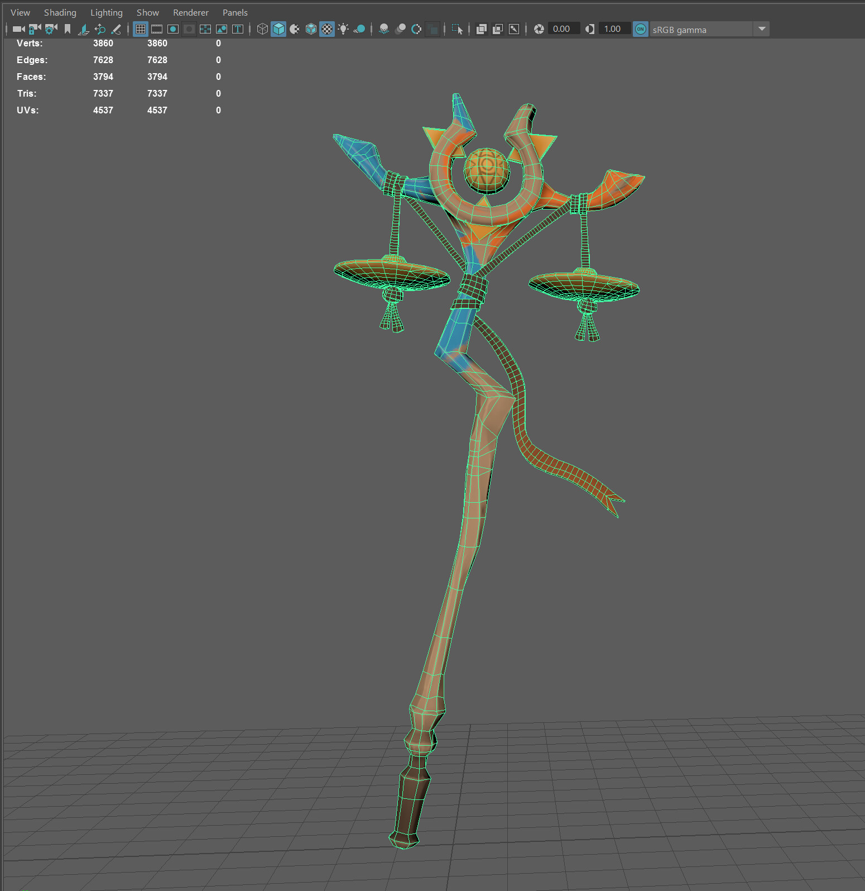Screen dimensions: 865x891
Task: Toggle the Shadows icon
Action: 359,29
